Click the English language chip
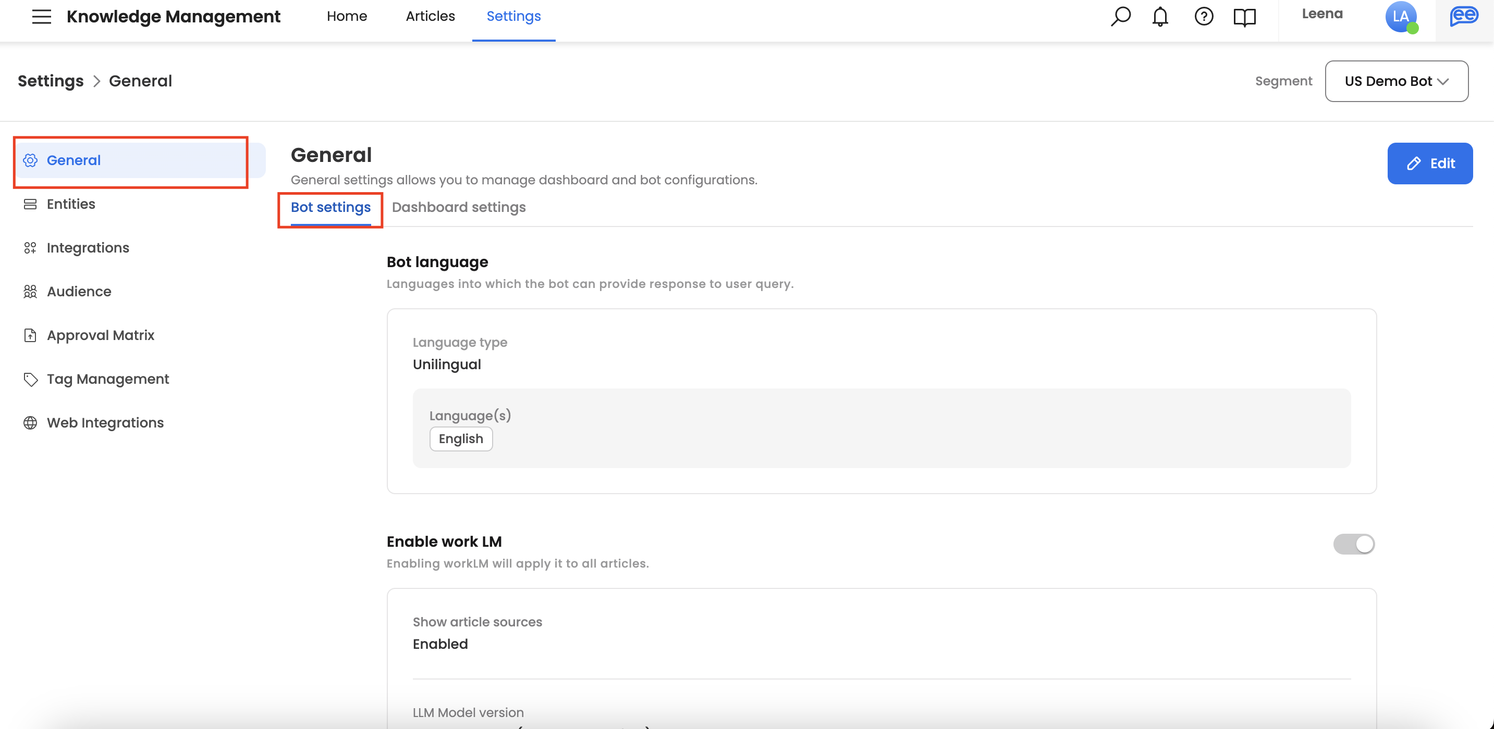The height and width of the screenshot is (729, 1494). pos(460,439)
